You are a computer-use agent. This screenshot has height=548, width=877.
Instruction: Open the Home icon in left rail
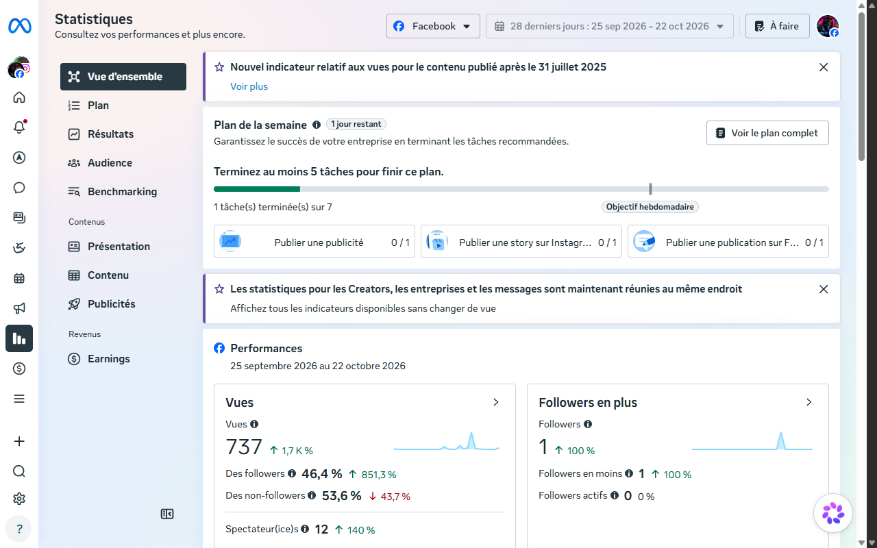pos(19,97)
